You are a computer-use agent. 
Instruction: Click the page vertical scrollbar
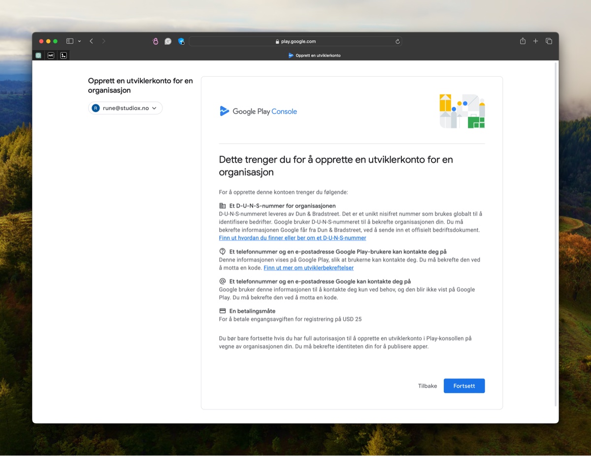coord(556,234)
